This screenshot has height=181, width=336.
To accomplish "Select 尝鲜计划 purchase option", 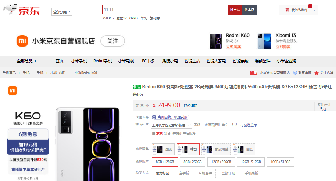I will [x=228, y=173].
